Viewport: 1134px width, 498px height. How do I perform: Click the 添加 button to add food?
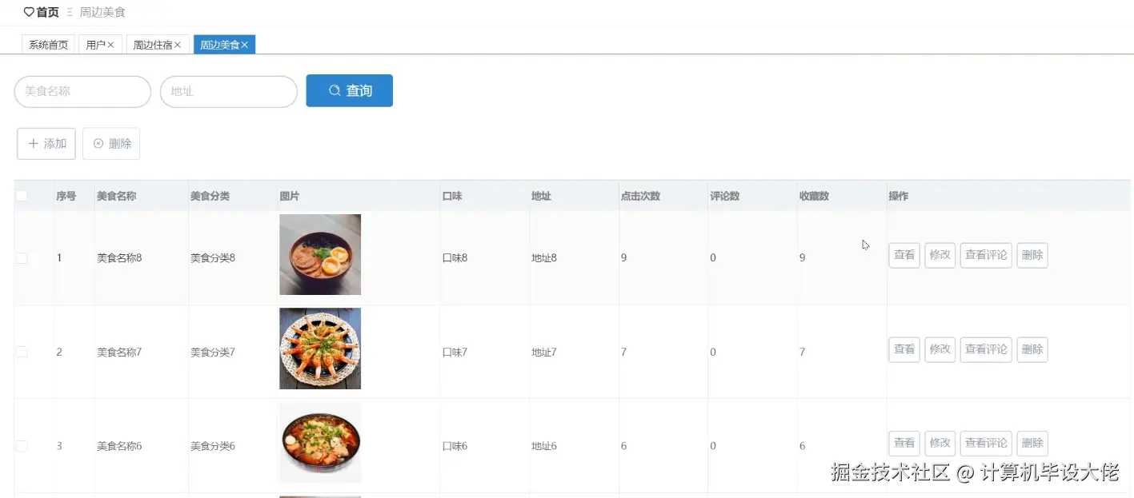[46, 143]
